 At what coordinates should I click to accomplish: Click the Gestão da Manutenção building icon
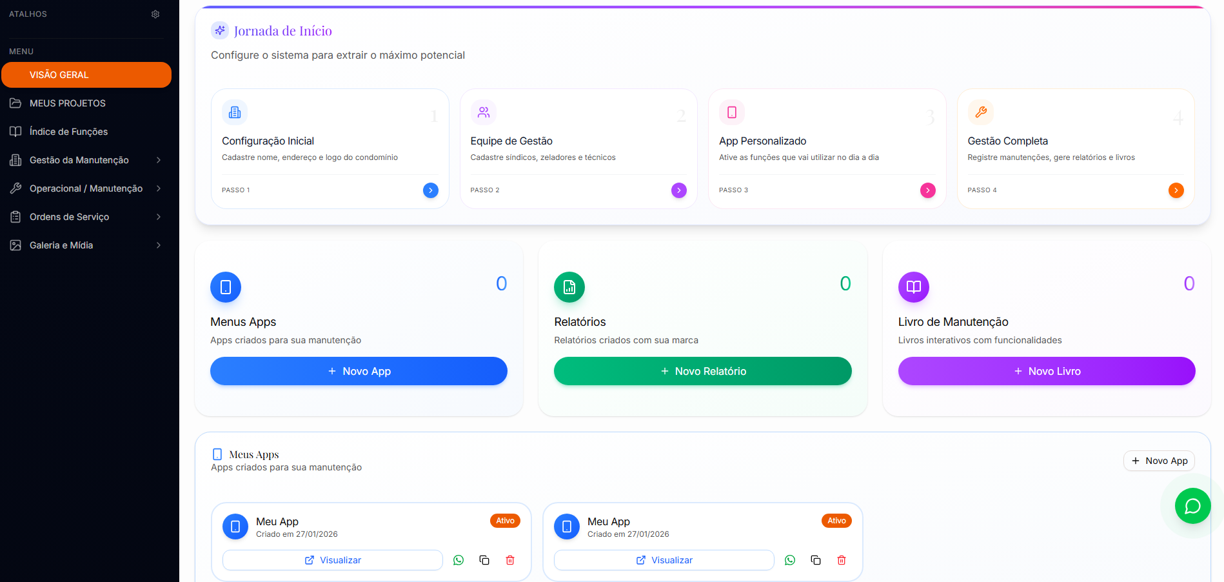tap(15, 160)
